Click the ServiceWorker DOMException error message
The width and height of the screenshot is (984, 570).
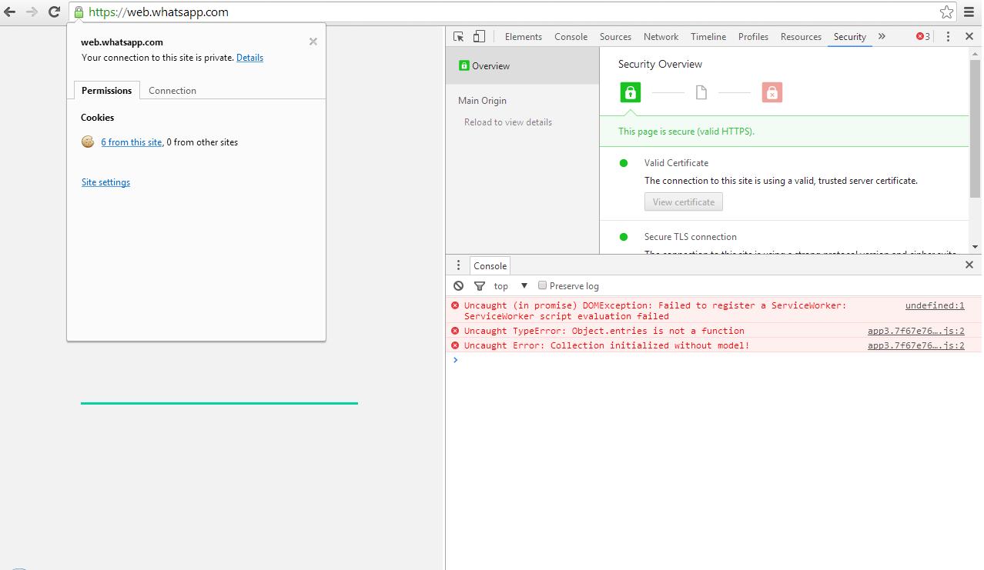pyautogui.click(x=655, y=311)
